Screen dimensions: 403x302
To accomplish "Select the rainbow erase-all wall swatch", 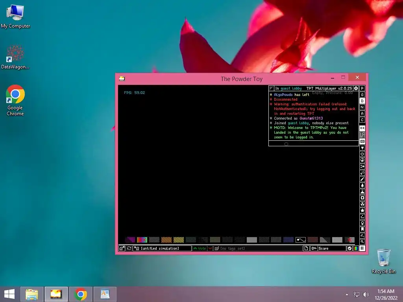I will coord(142,240).
